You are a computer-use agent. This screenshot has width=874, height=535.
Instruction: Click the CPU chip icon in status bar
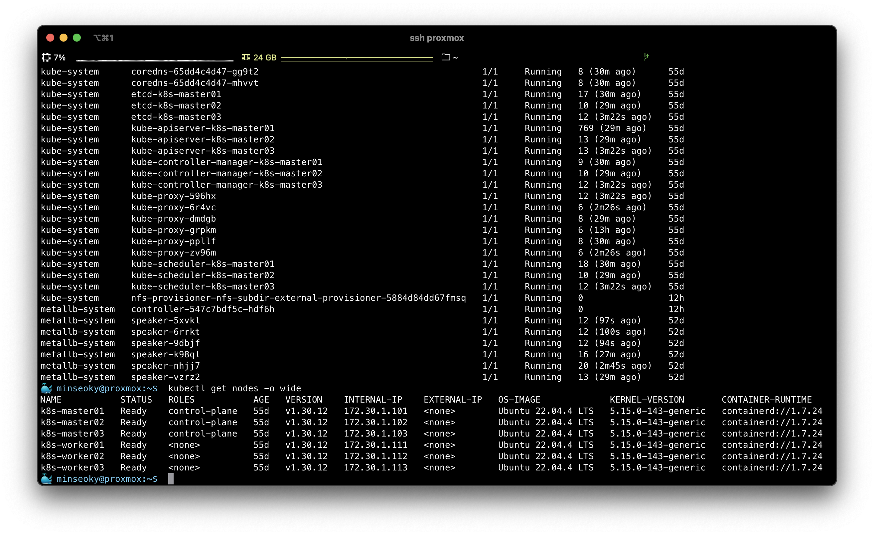[x=46, y=57]
